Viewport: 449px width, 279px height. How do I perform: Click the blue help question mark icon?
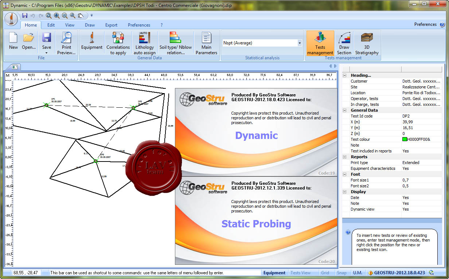click(x=442, y=25)
